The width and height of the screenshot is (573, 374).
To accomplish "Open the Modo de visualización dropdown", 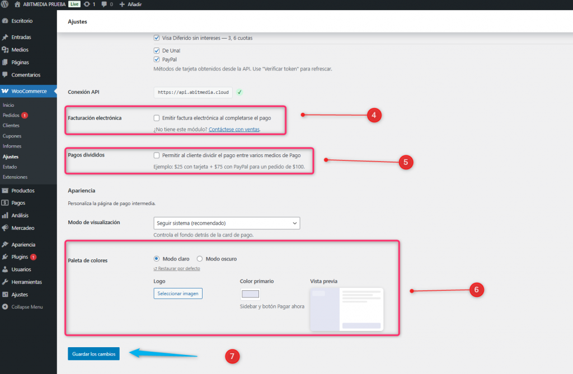I will pos(227,223).
